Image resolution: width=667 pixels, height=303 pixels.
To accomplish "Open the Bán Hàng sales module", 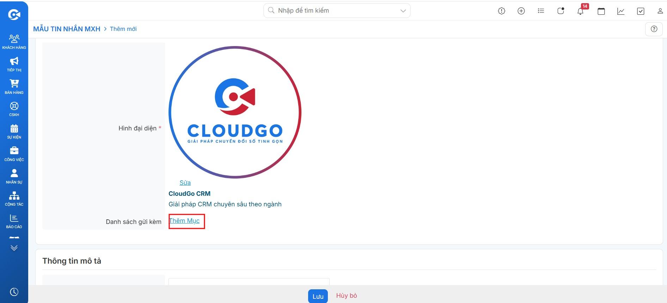I will 14,86.
